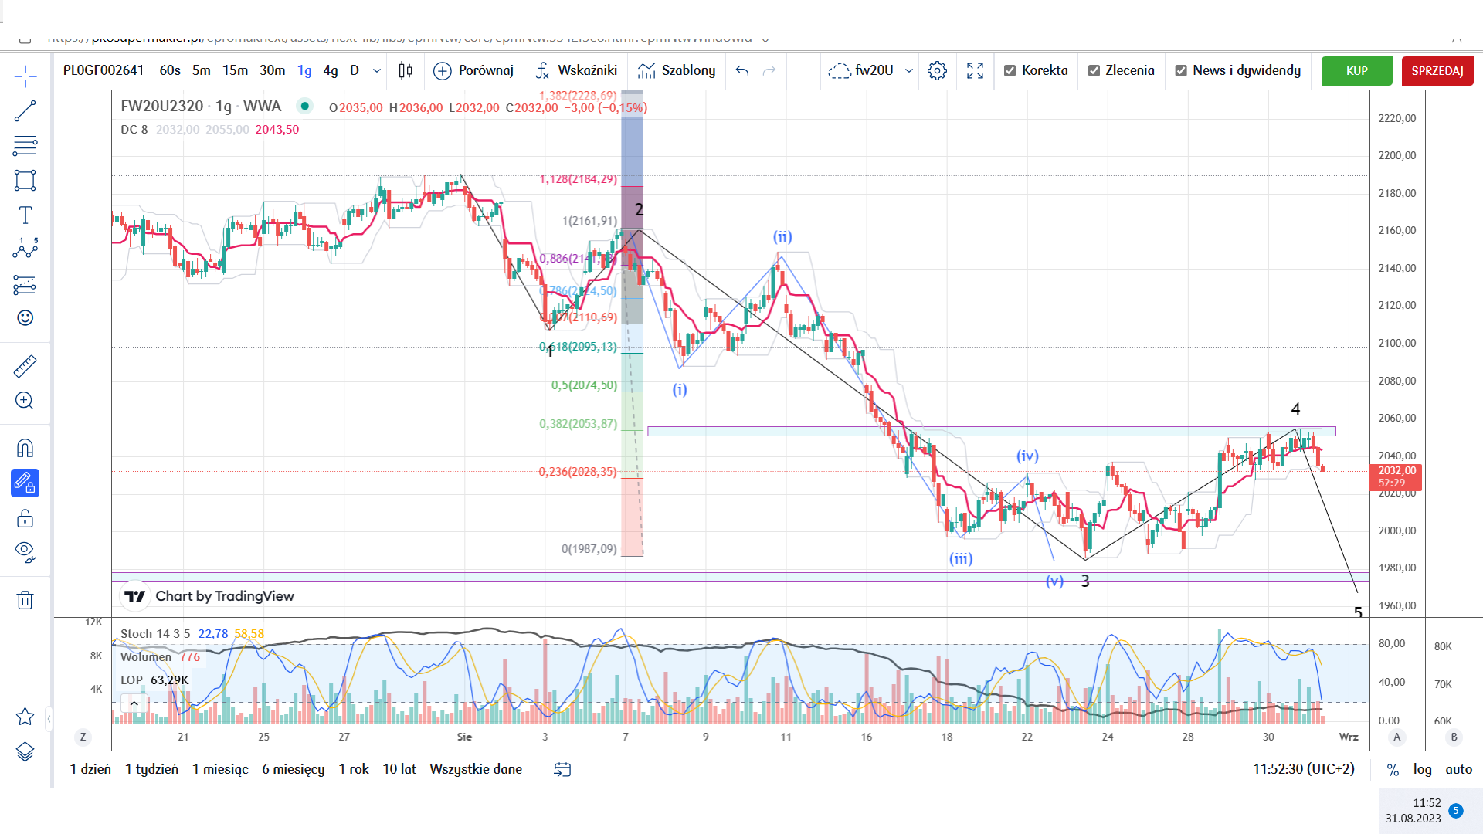Lock all drawing tools
Screen dimensions: 1483x834
25,518
